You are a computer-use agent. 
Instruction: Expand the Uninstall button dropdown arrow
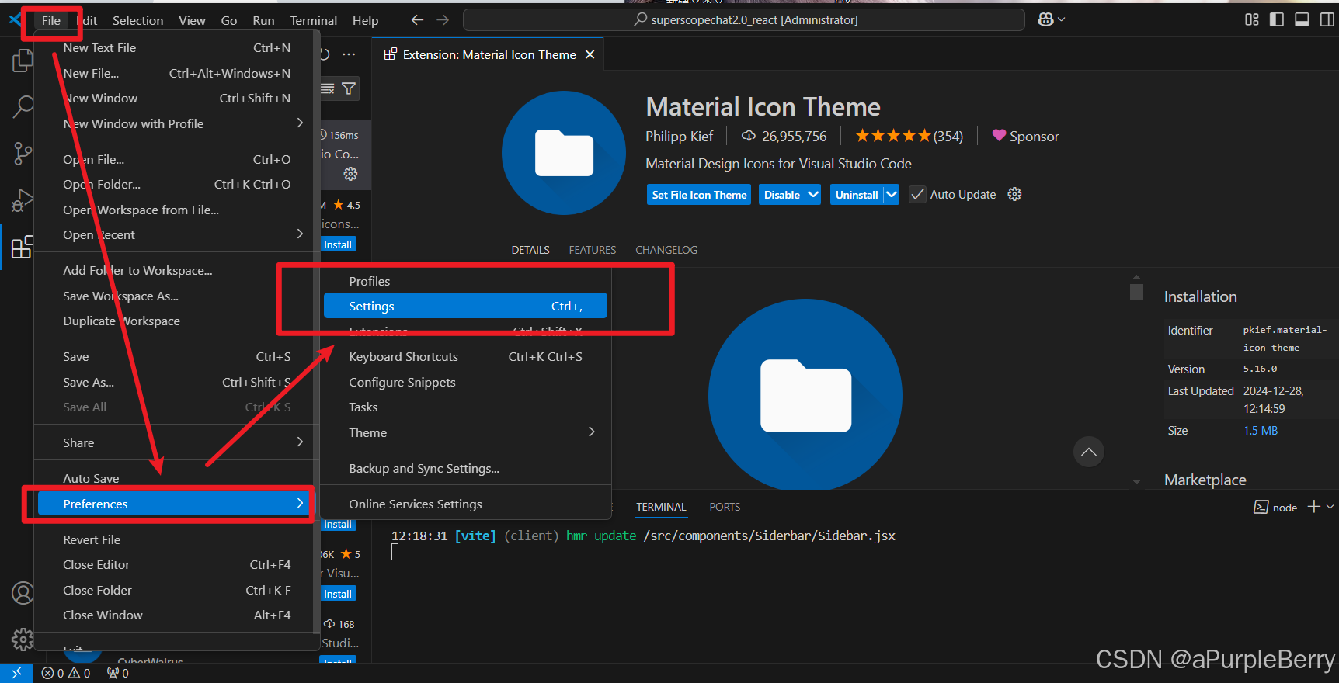pos(891,194)
